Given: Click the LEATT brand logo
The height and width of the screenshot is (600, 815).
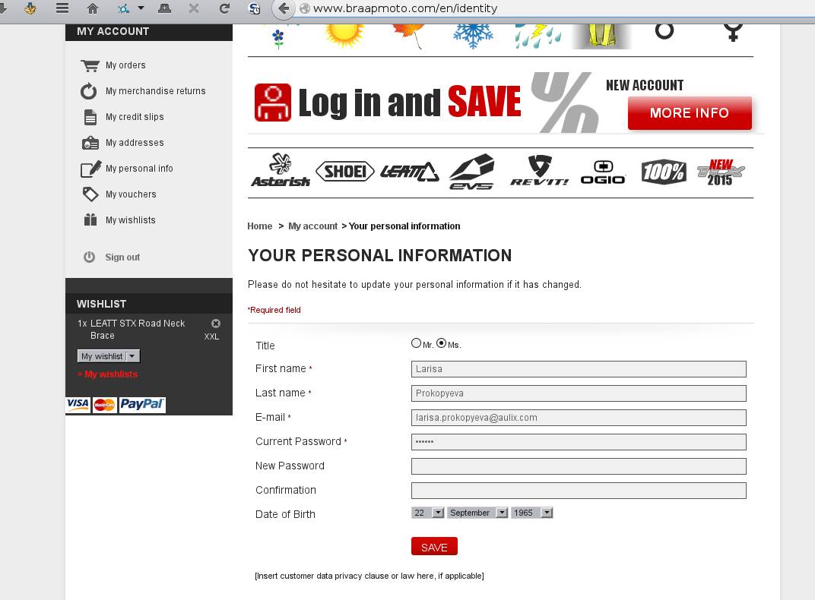Looking at the screenshot, I should [410, 172].
